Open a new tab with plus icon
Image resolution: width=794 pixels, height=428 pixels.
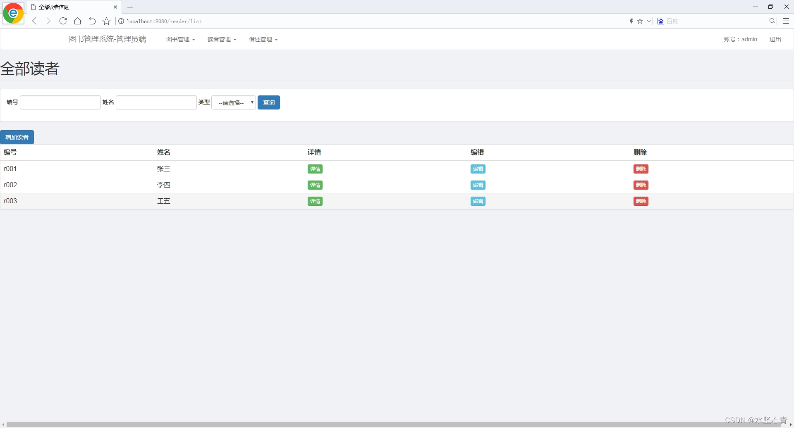(130, 7)
